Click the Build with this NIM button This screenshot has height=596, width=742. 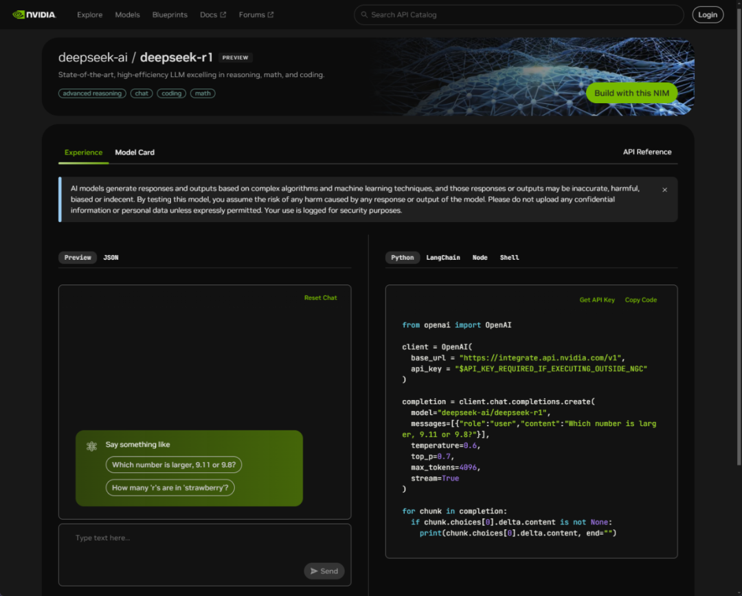pyautogui.click(x=631, y=93)
